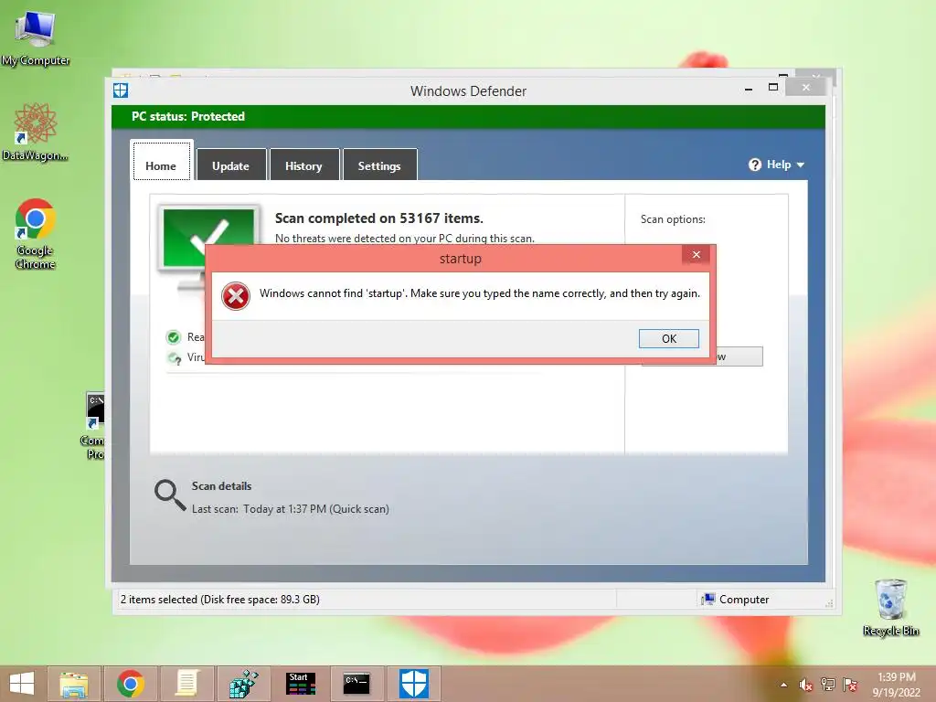Open My Computer desktop icon
The height and width of the screenshot is (702, 936).
(x=36, y=38)
